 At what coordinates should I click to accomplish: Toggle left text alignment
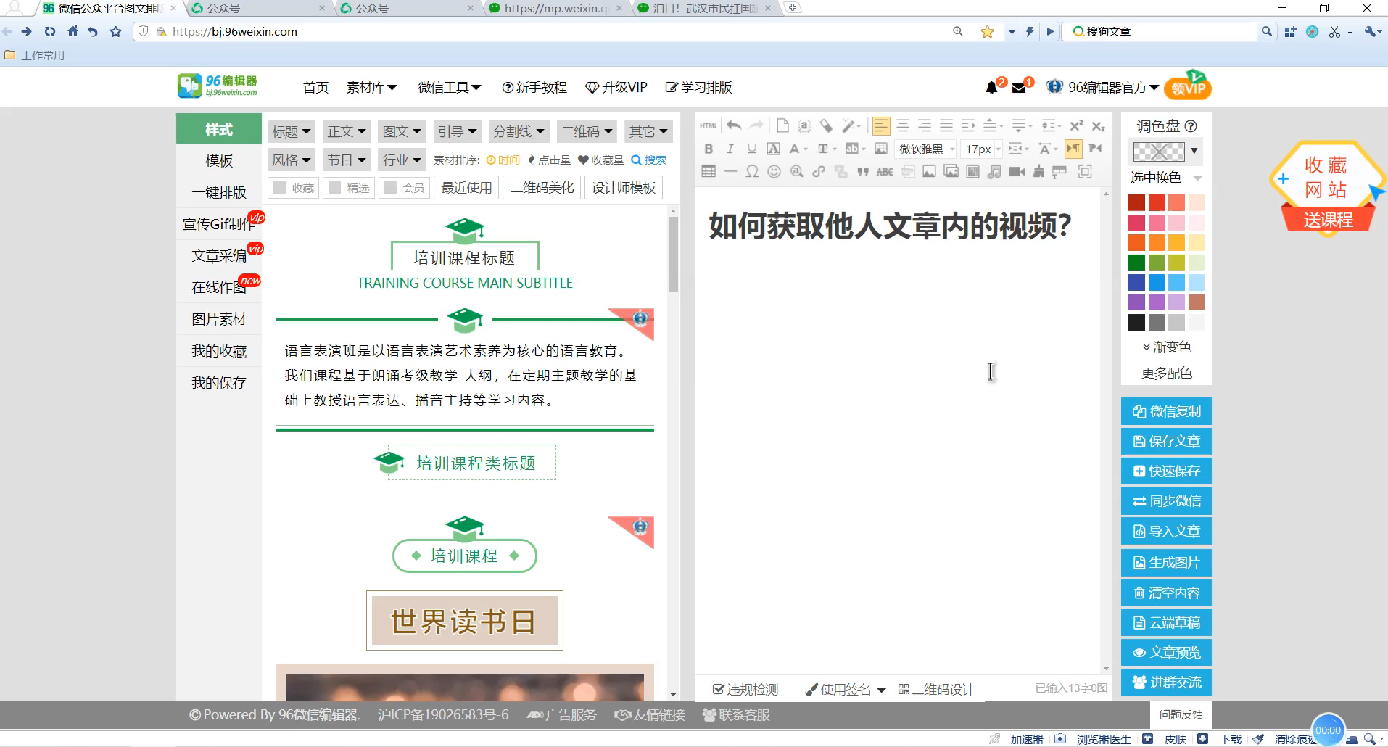point(880,125)
